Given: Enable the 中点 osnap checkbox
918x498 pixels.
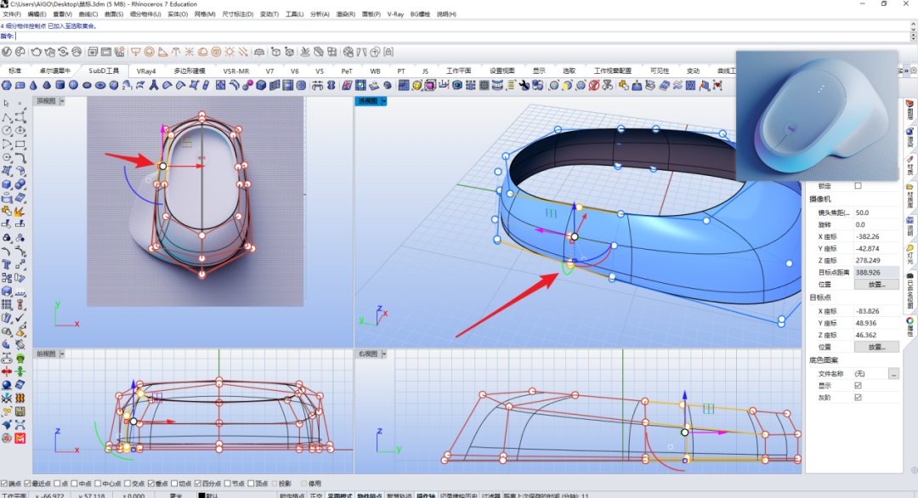Looking at the screenshot, I should coord(74,484).
